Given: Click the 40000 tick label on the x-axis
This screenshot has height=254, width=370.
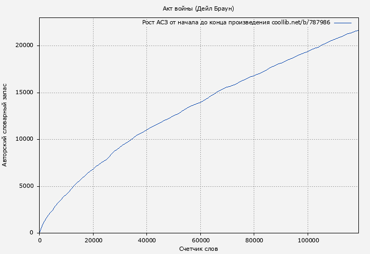Looking at the screenshot, I should (147, 240).
